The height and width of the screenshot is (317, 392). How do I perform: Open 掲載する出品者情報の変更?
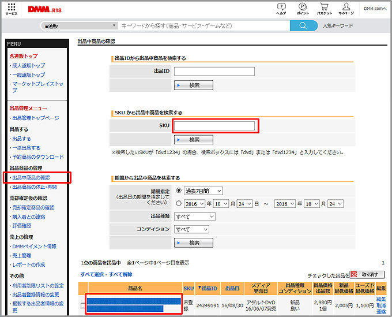[x=37, y=307]
